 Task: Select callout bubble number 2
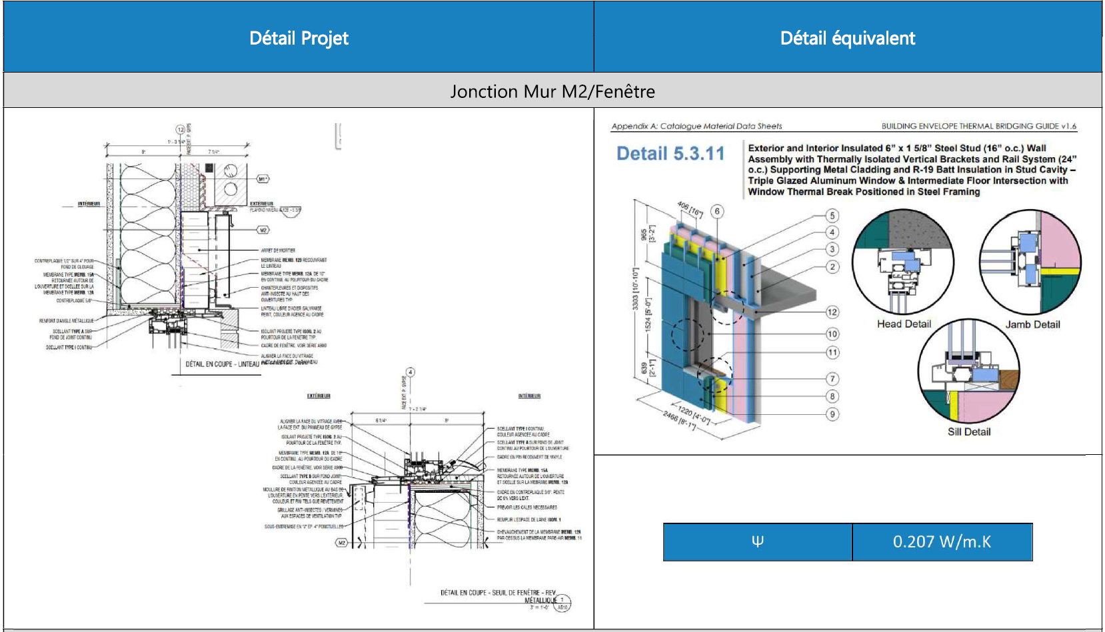pos(832,266)
